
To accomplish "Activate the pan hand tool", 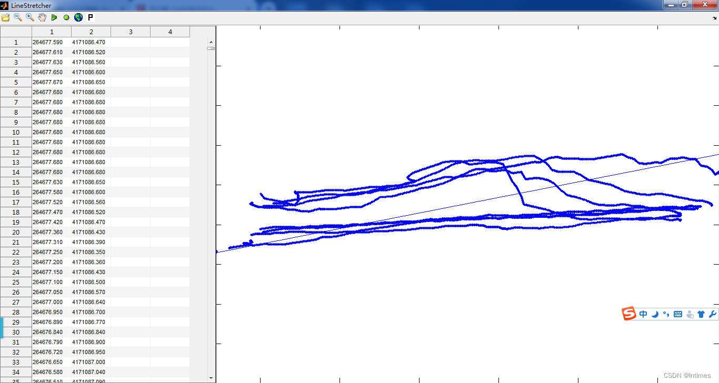I will tap(42, 17).
